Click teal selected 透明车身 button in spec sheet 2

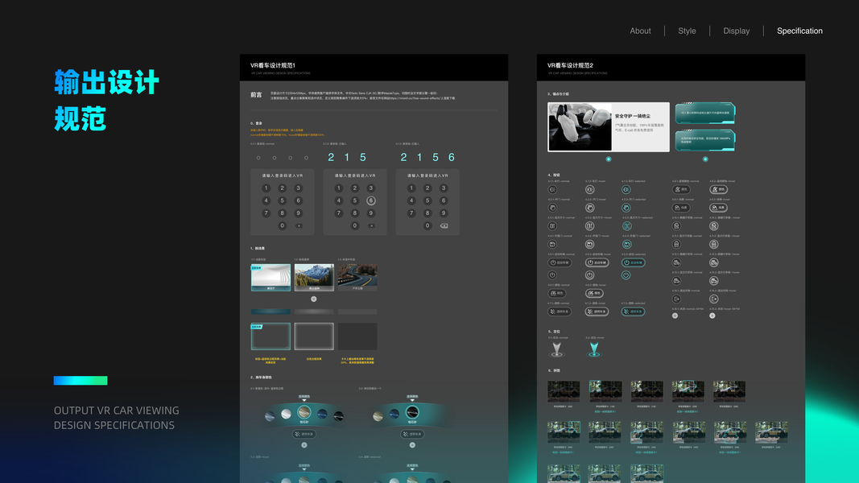pos(633,312)
